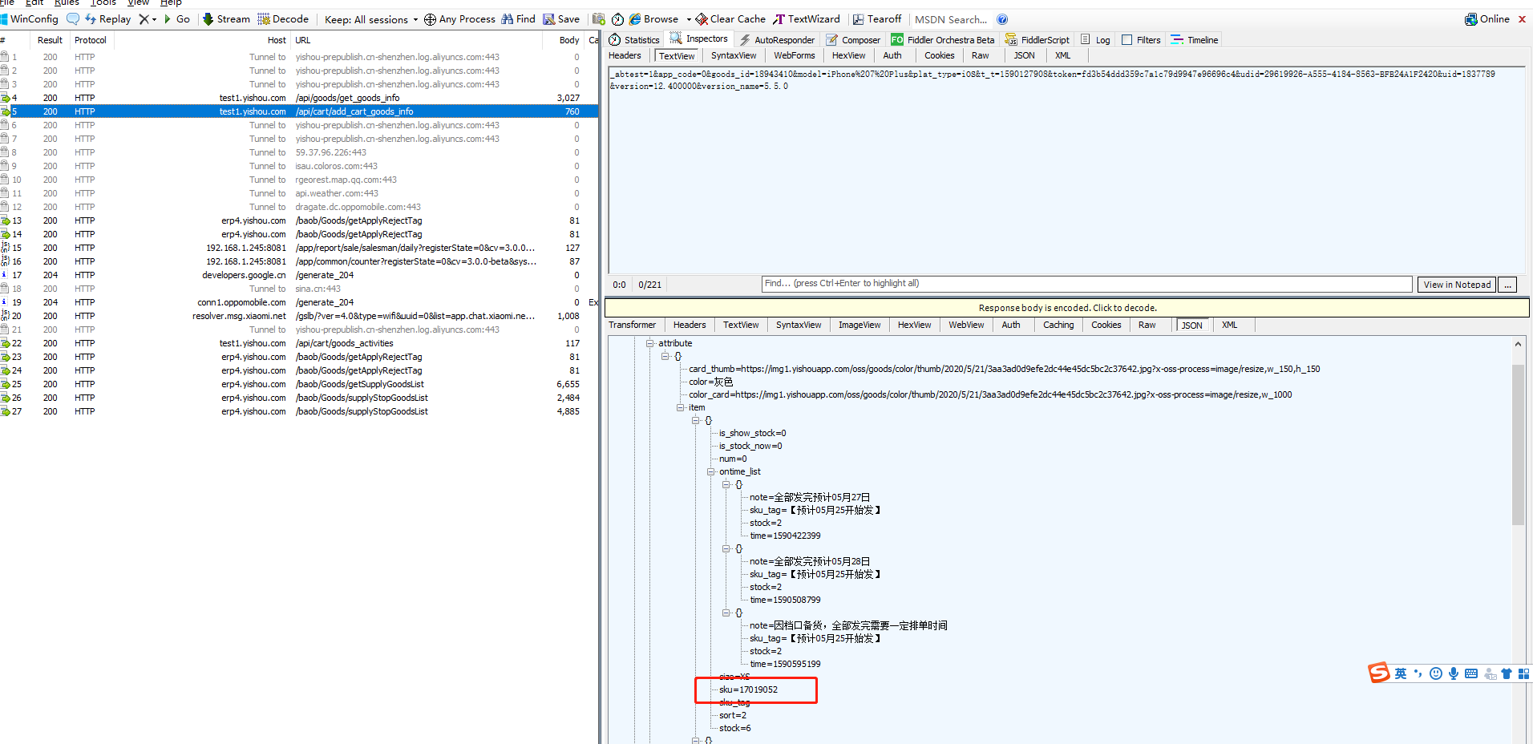The width and height of the screenshot is (1533, 744).
Task: Click the Online status indicator
Action: (x=1487, y=19)
